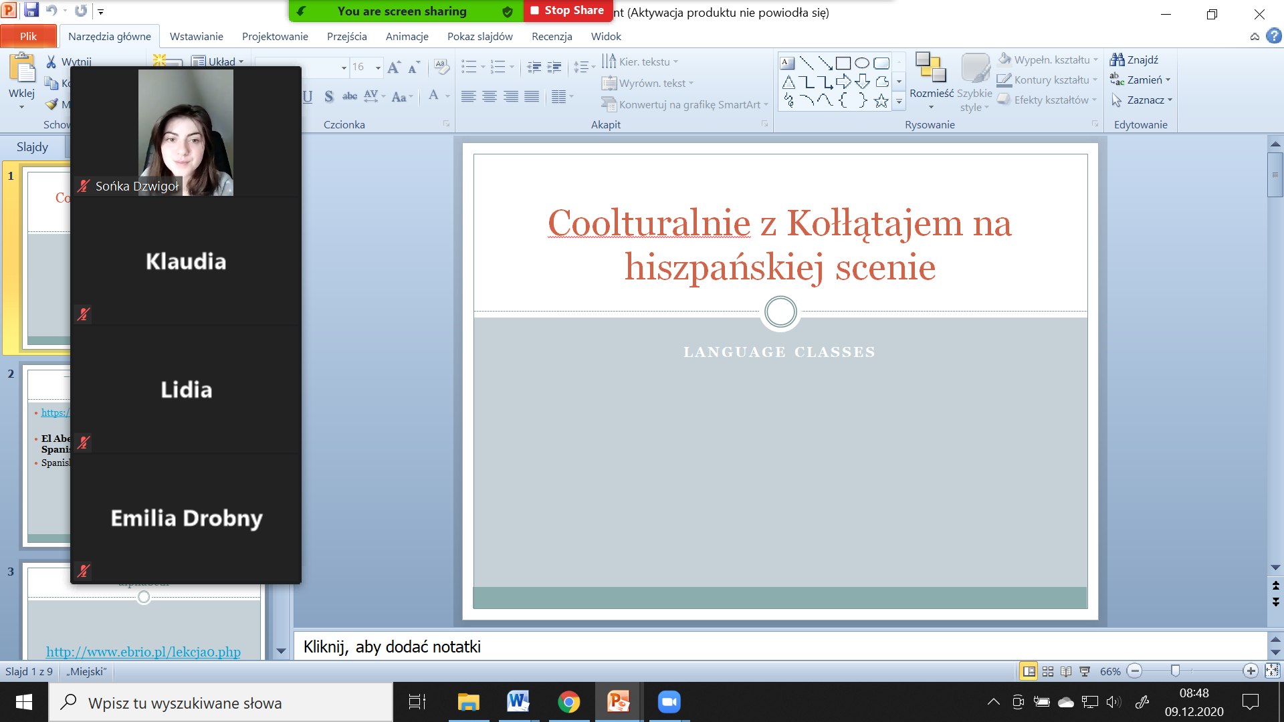Switch to normal view icon in status bar
Screen dimensions: 1284x722
[1029, 671]
